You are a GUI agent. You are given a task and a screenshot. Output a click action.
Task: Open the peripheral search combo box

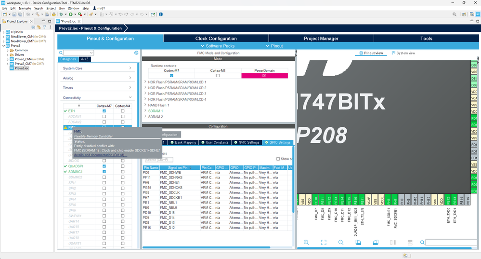(x=78, y=53)
